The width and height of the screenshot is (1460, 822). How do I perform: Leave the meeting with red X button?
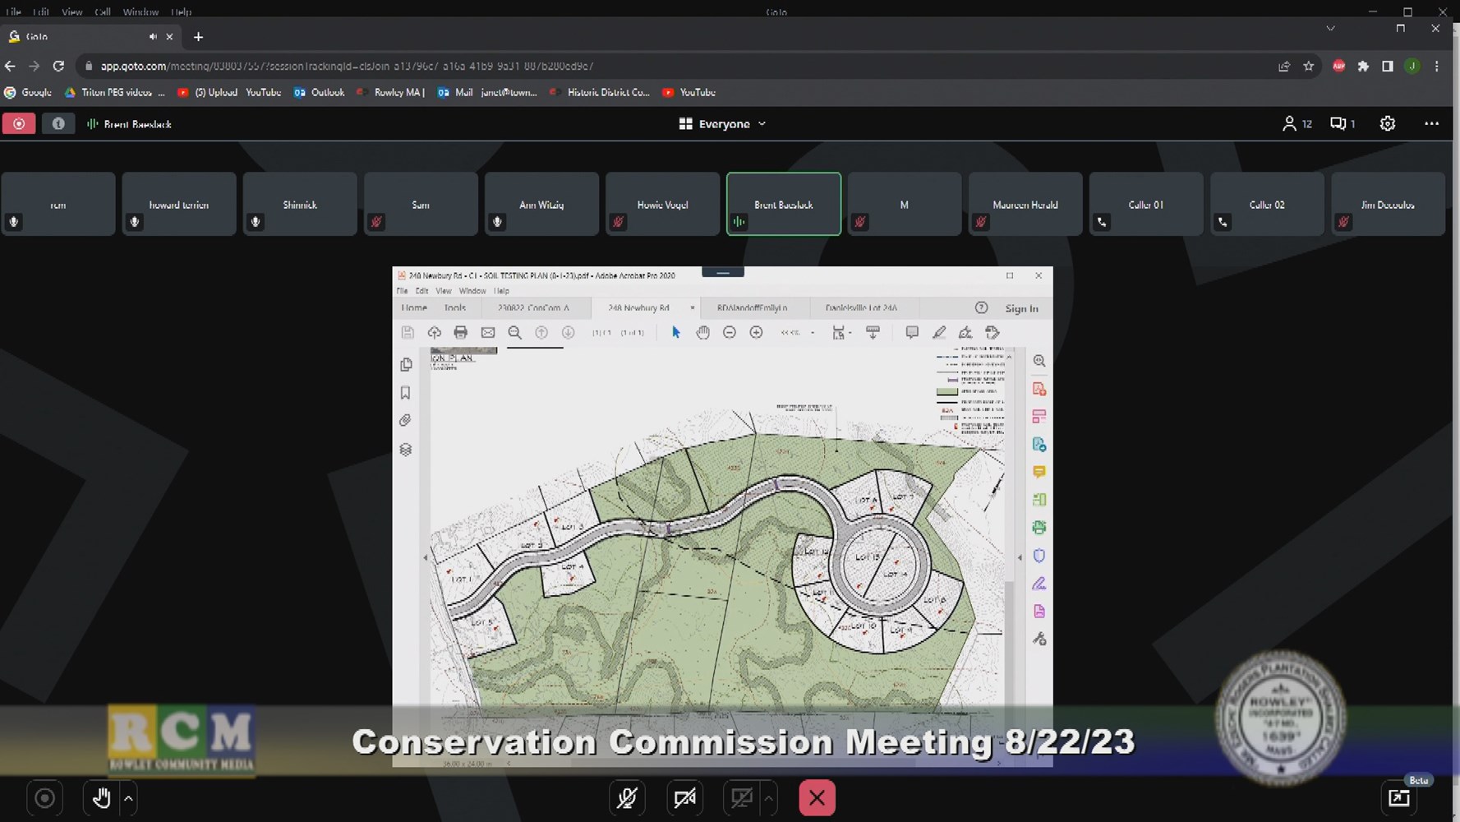(817, 797)
